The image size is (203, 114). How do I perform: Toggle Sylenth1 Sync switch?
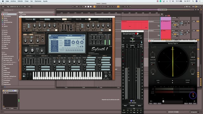89,19
